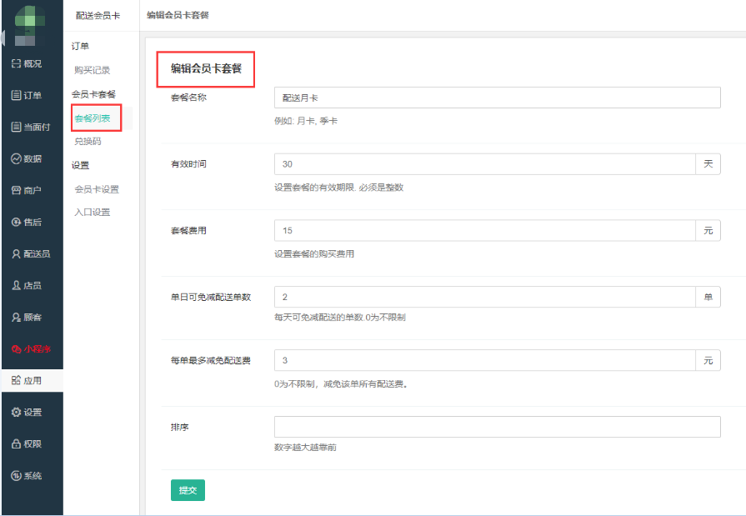This screenshot has height=516, width=746.
Task: Open the 当面付 pay-in-person icon
Action: 16,127
